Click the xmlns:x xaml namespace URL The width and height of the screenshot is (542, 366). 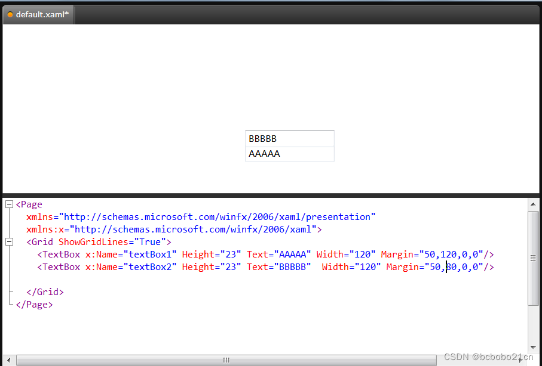pos(193,229)
